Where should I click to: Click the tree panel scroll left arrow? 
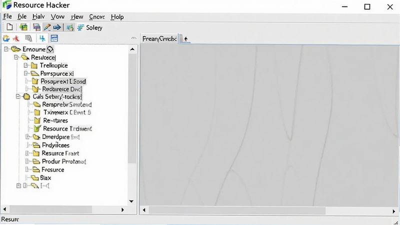coord(4,209)
